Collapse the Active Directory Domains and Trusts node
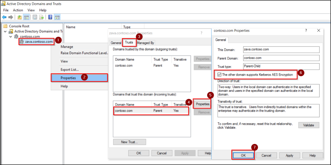 pos(5,31)
